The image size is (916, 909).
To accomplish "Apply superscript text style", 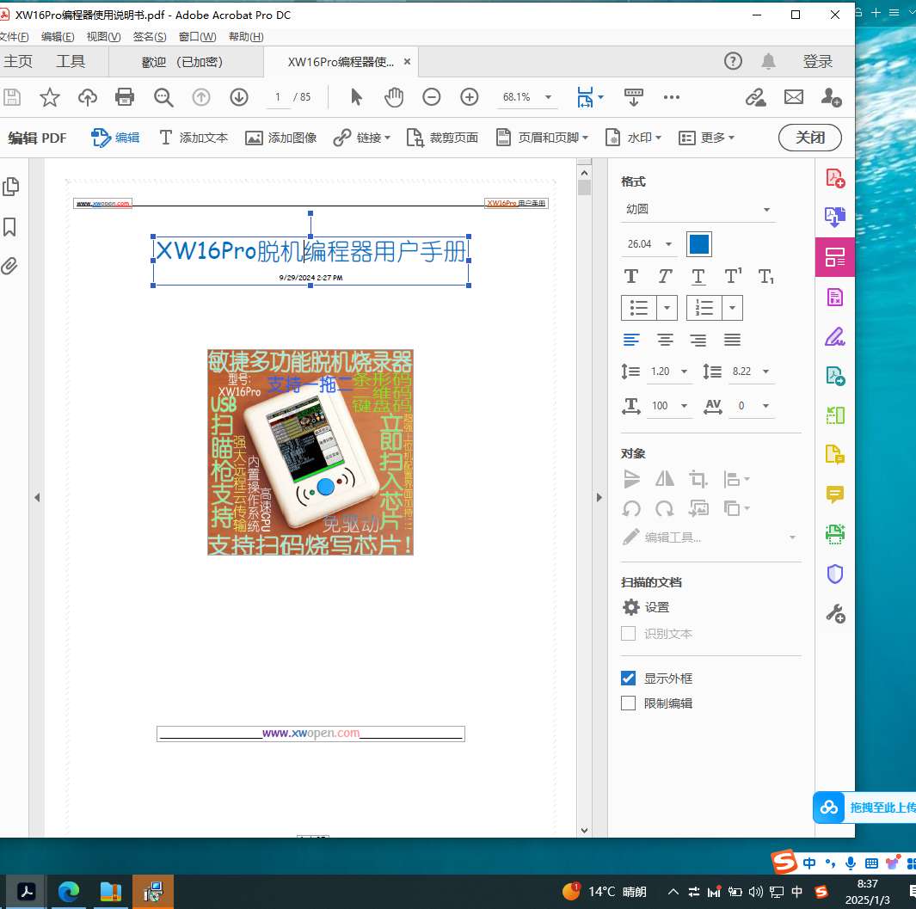I will [x=733, y=276].
